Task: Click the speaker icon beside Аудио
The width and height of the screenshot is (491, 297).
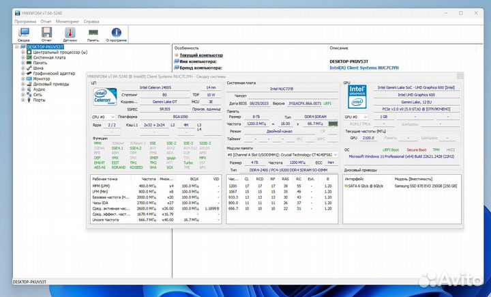Action: click(29, 89)
